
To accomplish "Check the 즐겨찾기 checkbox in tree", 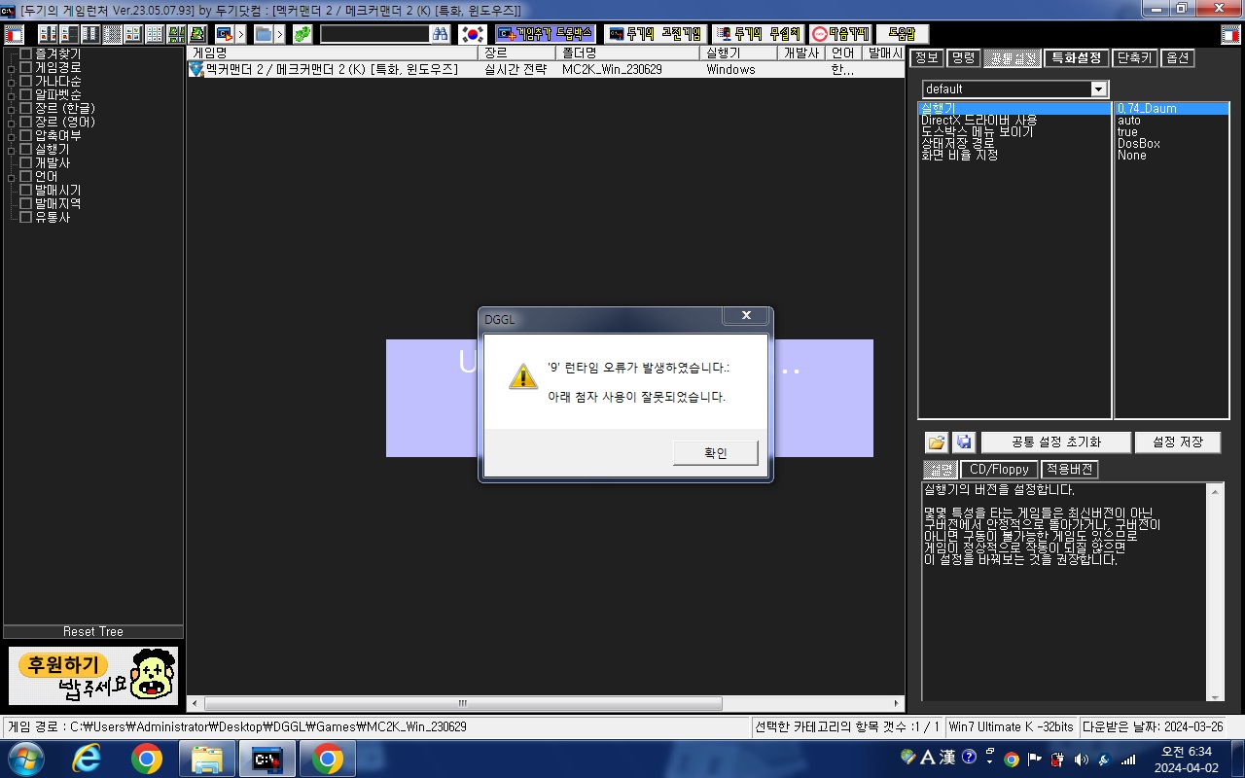I will (x=26, y=54).
